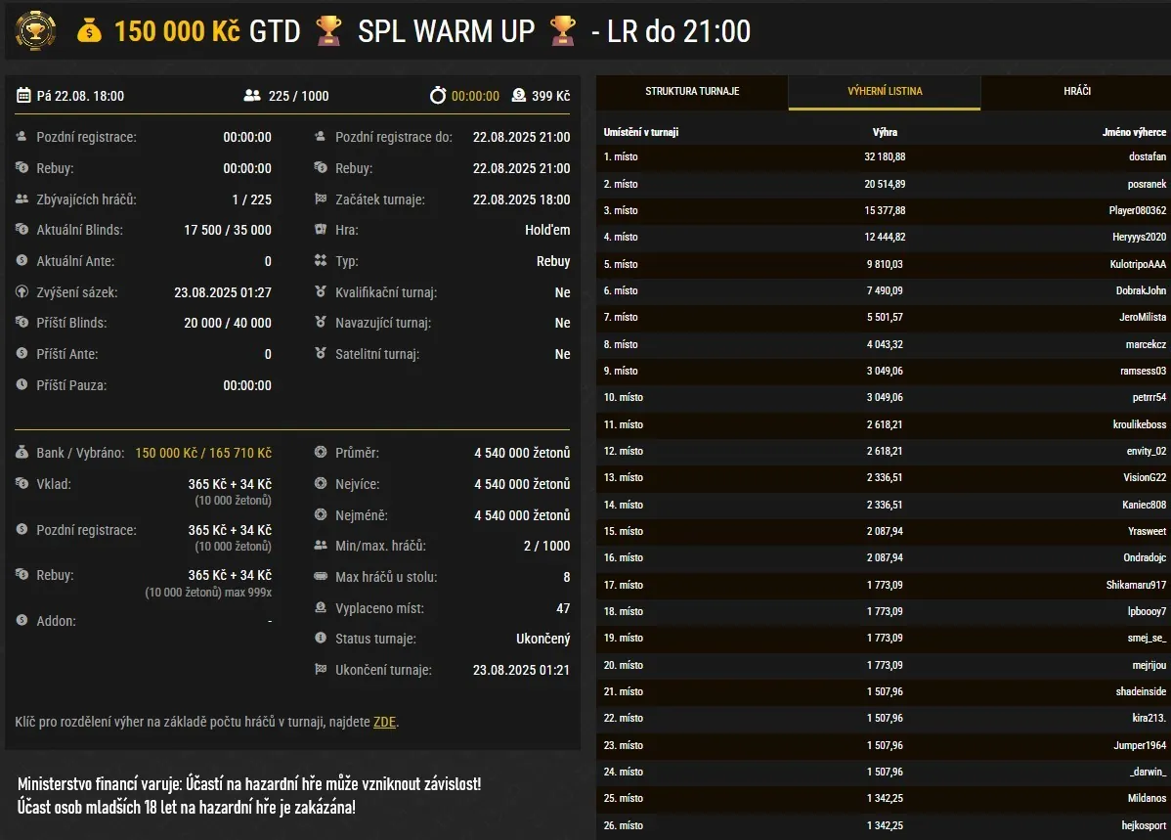The width and height of the screenshot is (1171, 840).
Task: Open the ZDE payout key link
Action: point(384,723)
